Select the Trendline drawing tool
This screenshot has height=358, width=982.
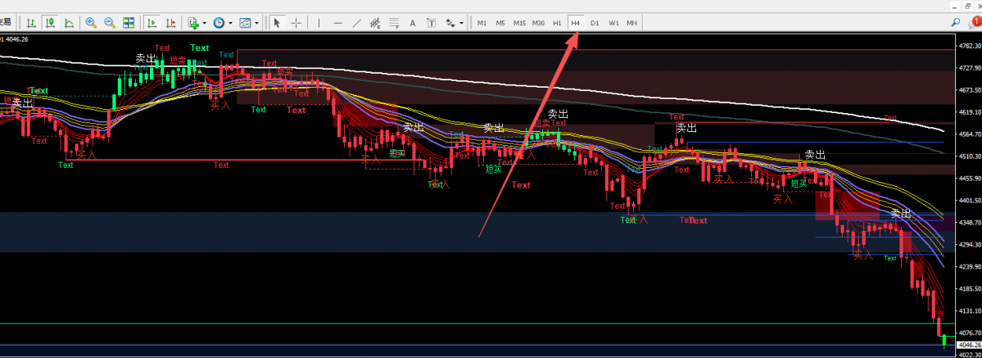pyautogui.click(x=357, y=23)
